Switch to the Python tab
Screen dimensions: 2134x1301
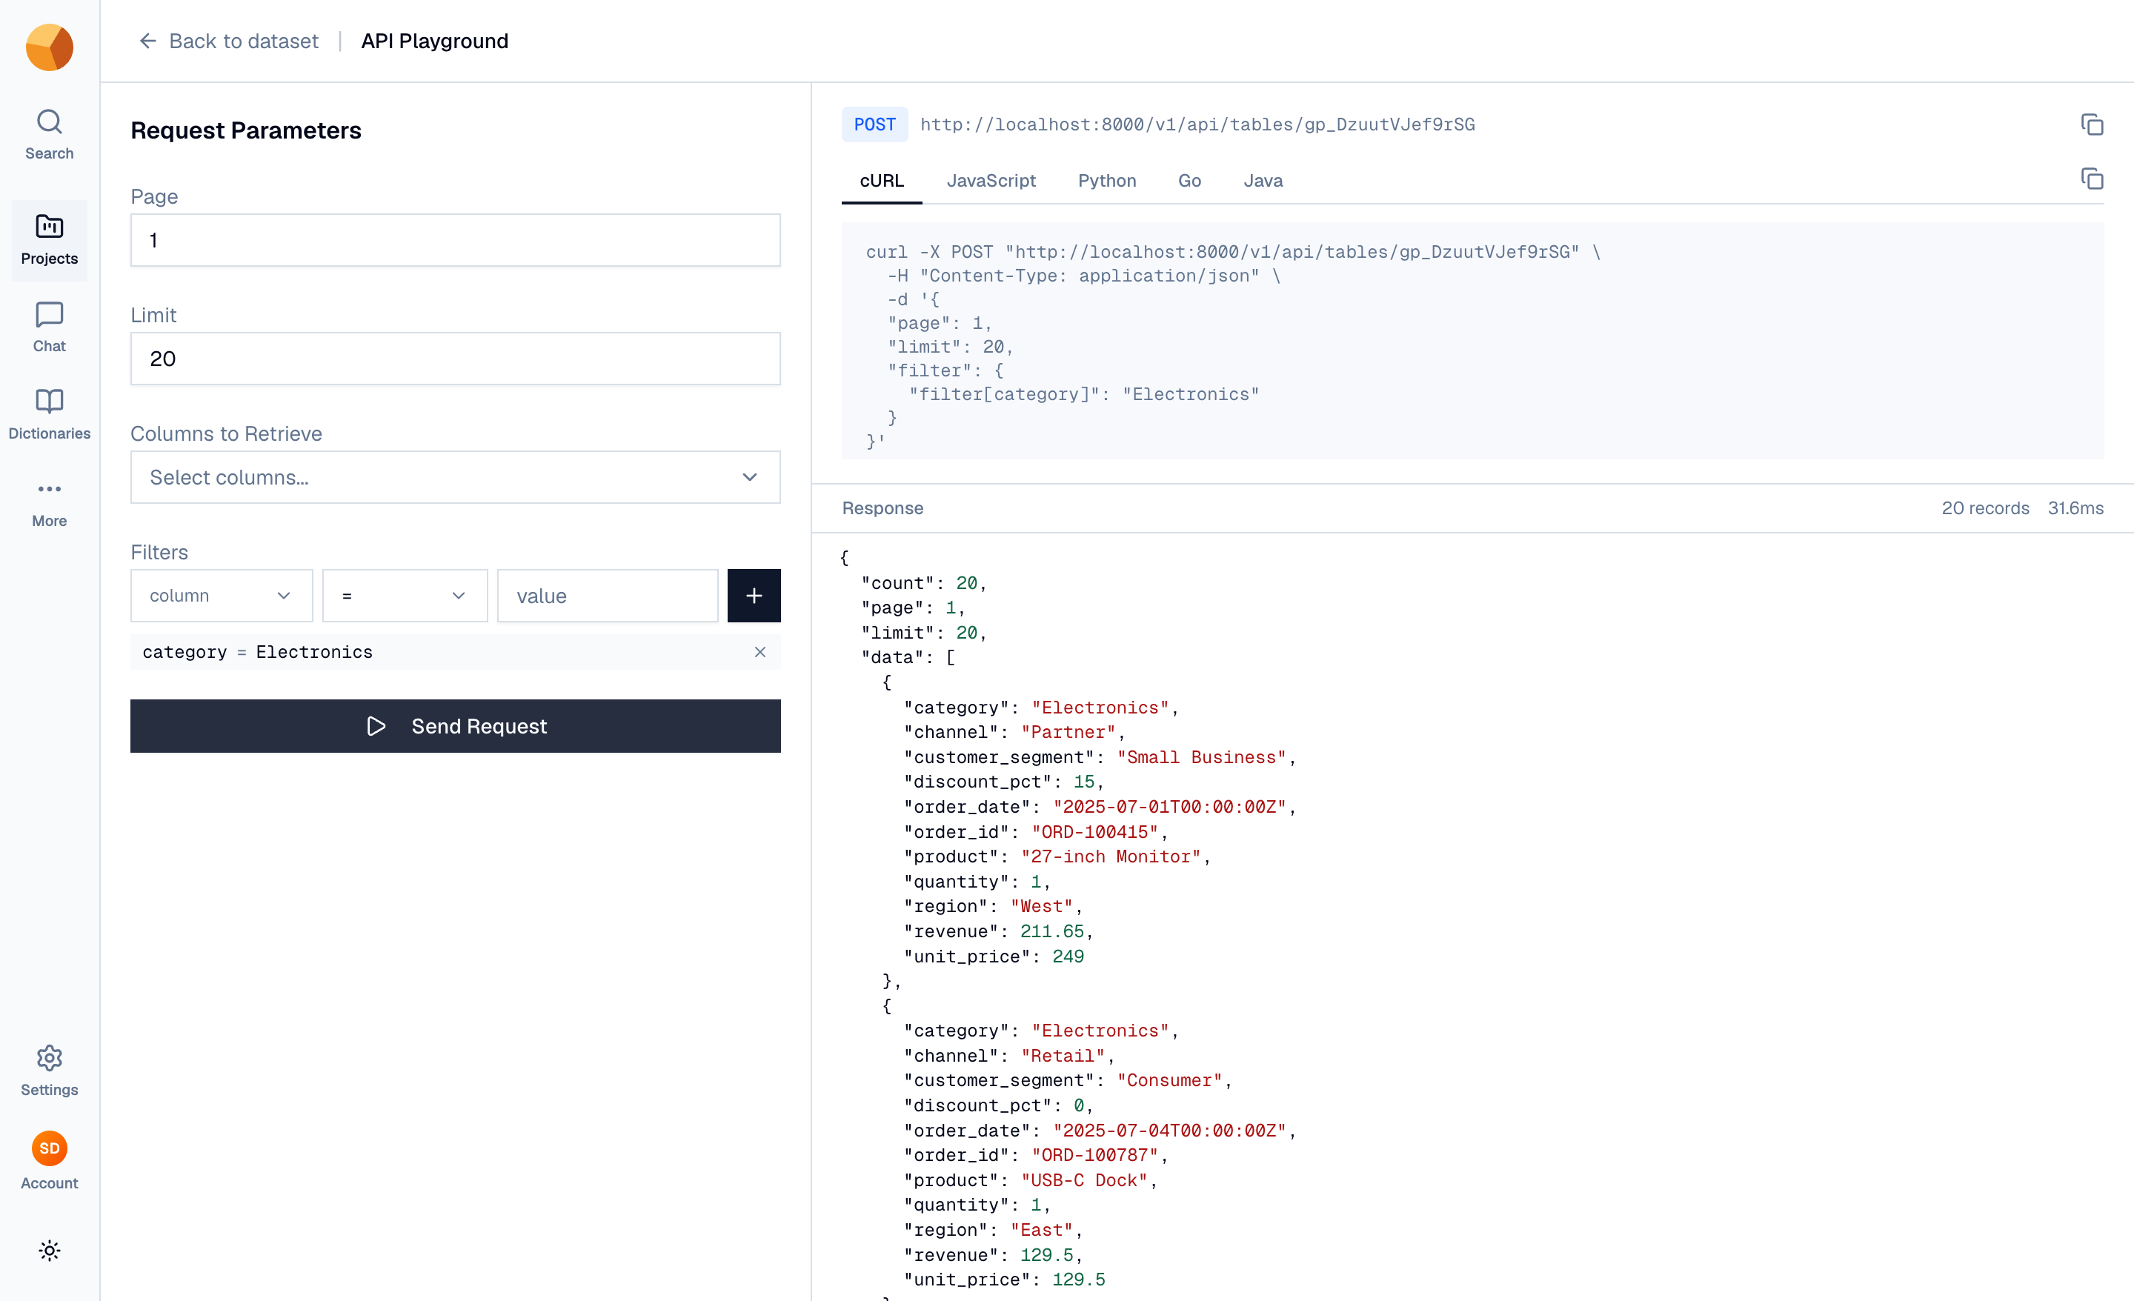(x=1107, y=180)
